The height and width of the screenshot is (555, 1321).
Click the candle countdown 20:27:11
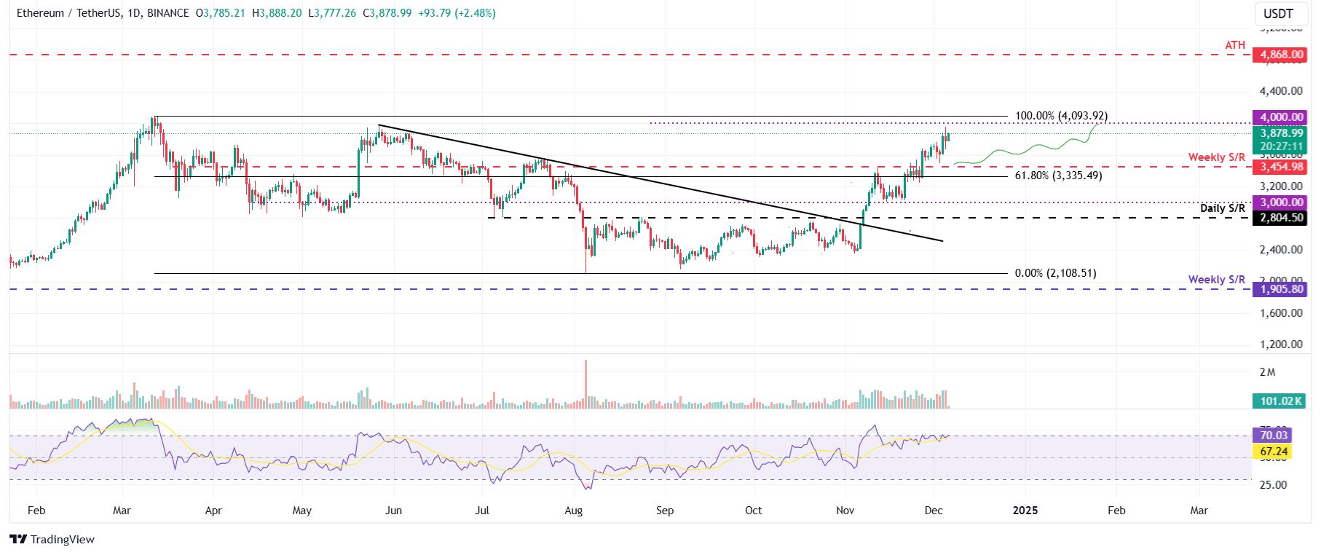tap(1279, 146)
